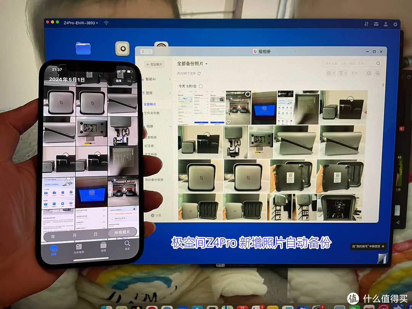The width and height of the screenshot is (412, 309).
Task: Select 文件夹列表 in the sidebar
Action: pyautogui.click(x=152, y=113)
